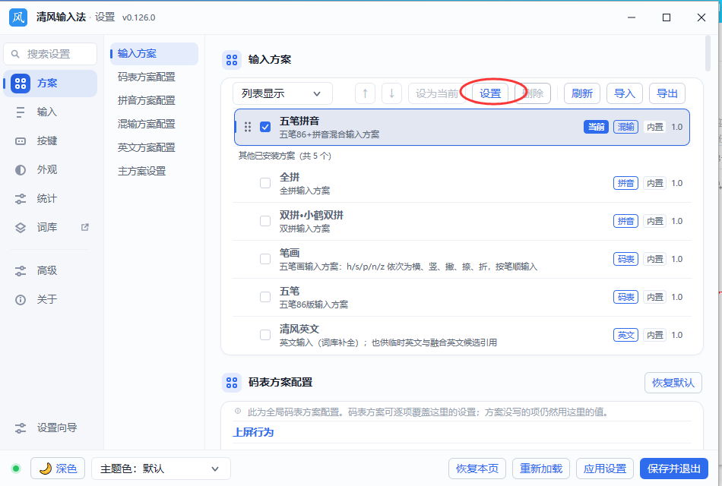Image resolution: width=722 pixels, height=486 pixels.
Task: Click the 保存并退出 button
Action: pos(674,469)
